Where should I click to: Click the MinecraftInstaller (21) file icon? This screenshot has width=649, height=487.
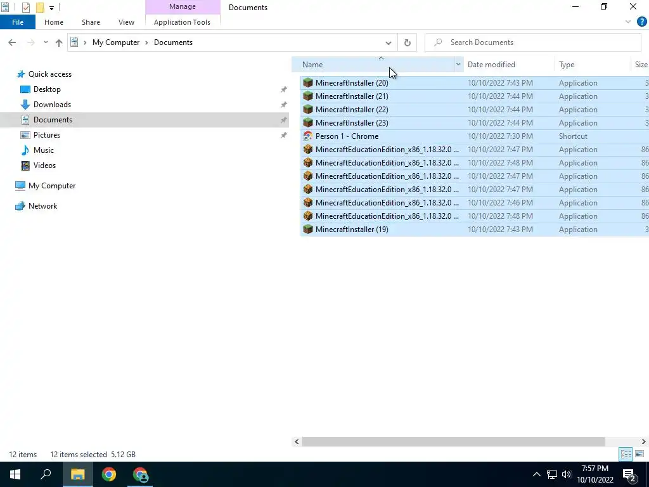(307, 96)
